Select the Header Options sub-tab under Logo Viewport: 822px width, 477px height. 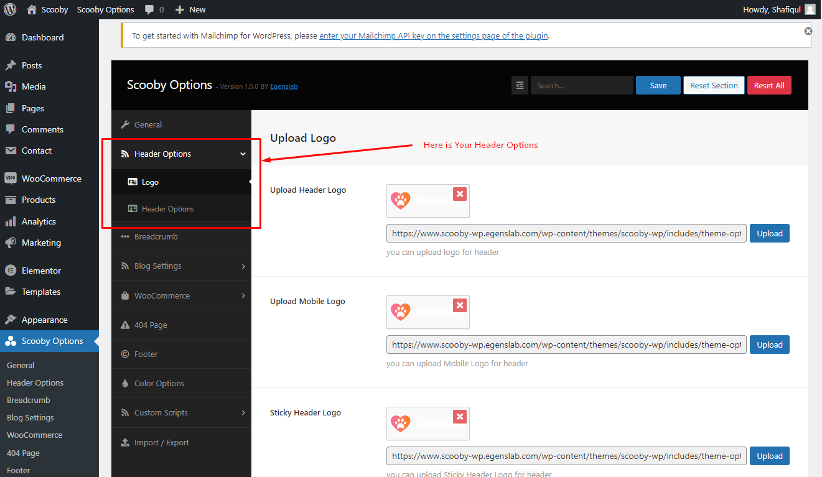point(181,209)
